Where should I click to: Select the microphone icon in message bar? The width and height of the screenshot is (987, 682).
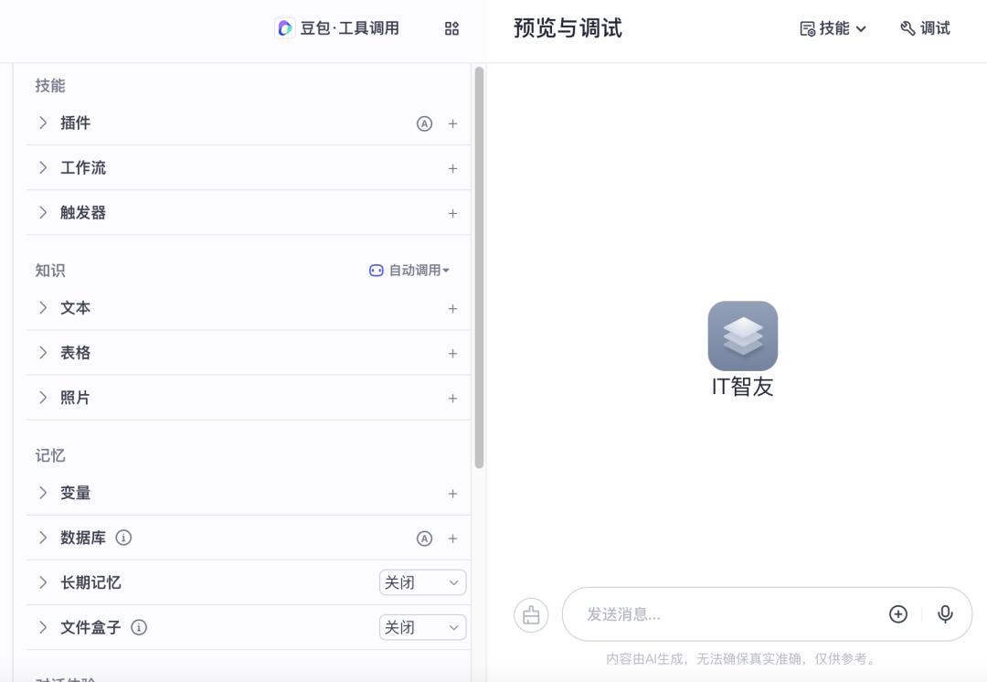coord(946,614)
